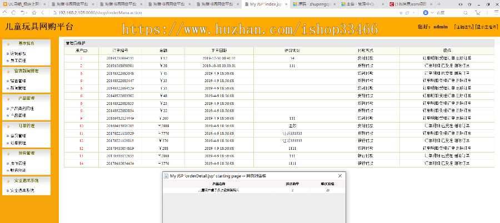Collapse the 基本操作 sidebar section
Screen dimensions: 500x223
click(26, 43)
